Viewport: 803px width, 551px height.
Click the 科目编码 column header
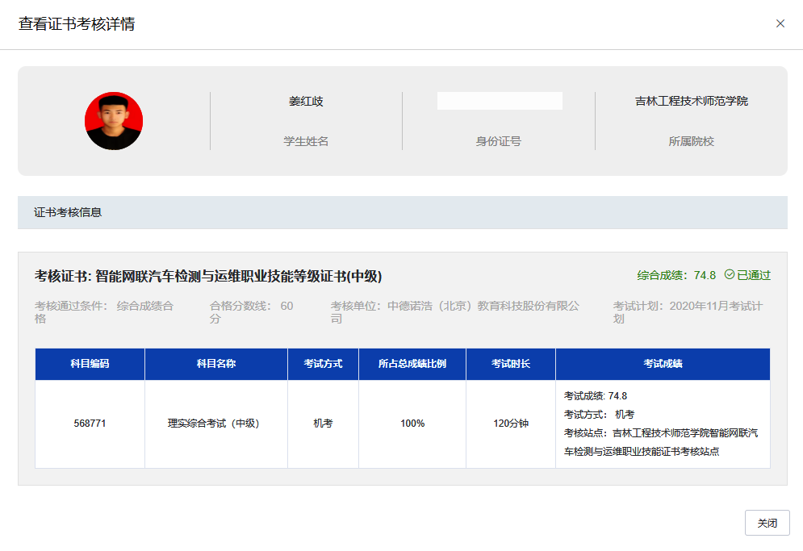(x=90, y=364)
